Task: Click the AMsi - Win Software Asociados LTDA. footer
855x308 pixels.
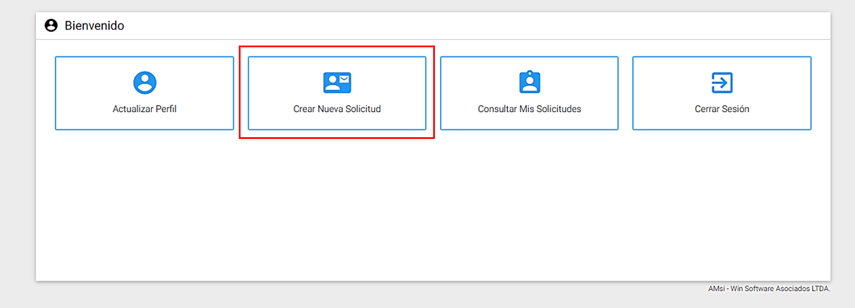Action: click(x=769, y=289)
